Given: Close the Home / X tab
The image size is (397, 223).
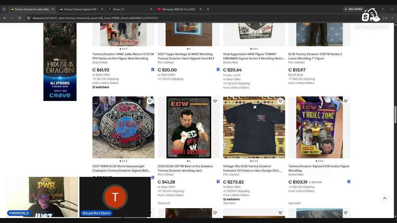Looking at the screenshot, I should [151, 9].
